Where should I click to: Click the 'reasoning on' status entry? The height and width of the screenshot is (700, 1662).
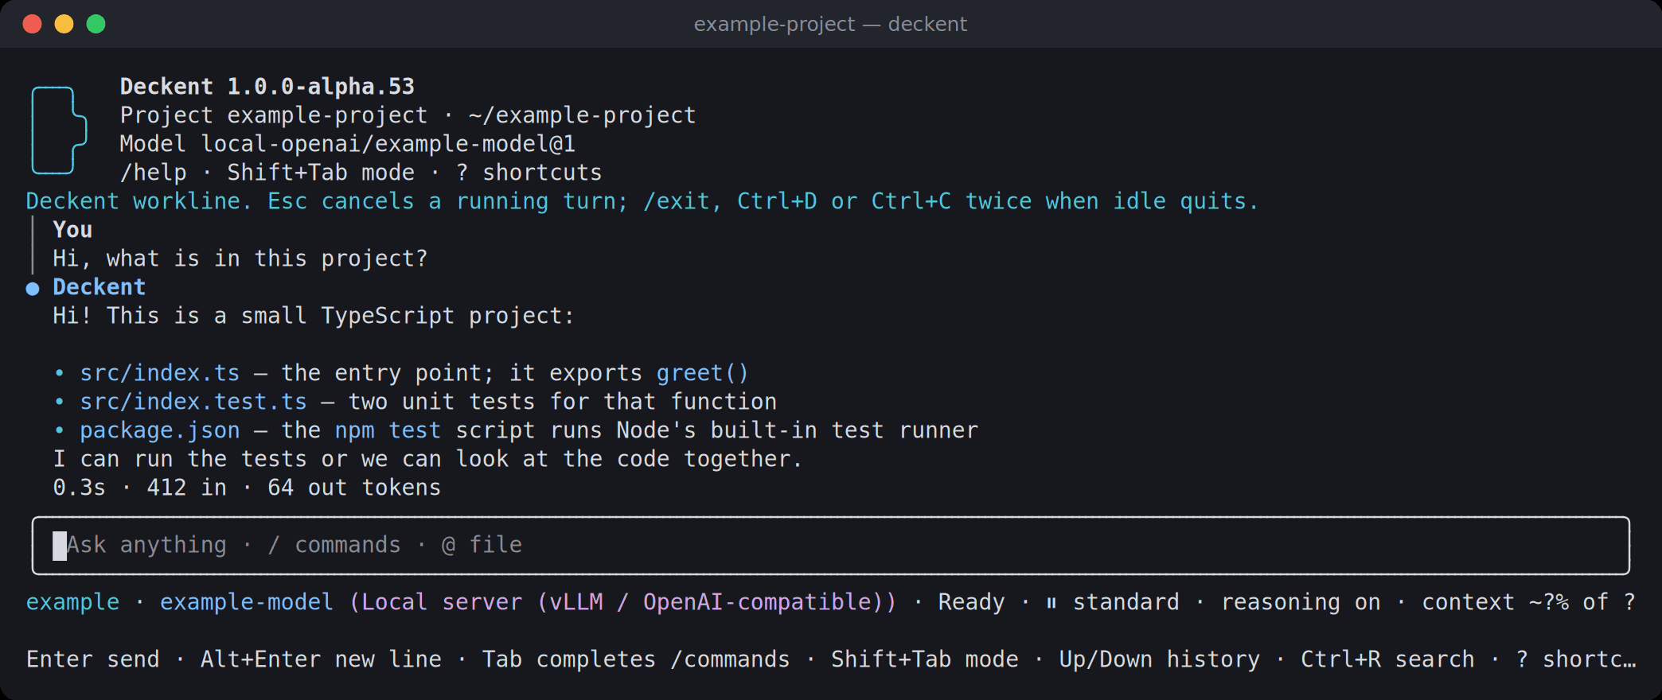coord(1301,602)
